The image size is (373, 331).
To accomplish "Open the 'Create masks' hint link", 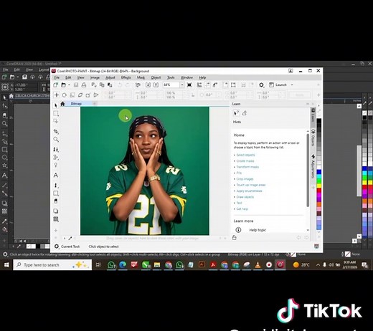I will coord(245,161).
